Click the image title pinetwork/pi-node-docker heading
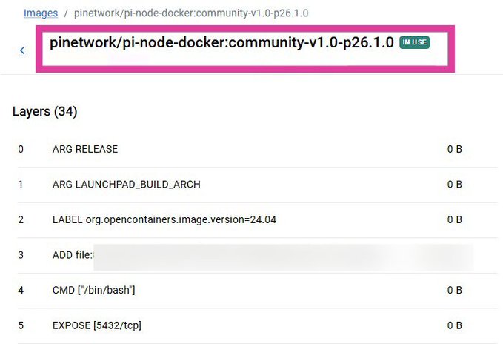Viewport: 503px width, 344px height. tap(221, 43)
